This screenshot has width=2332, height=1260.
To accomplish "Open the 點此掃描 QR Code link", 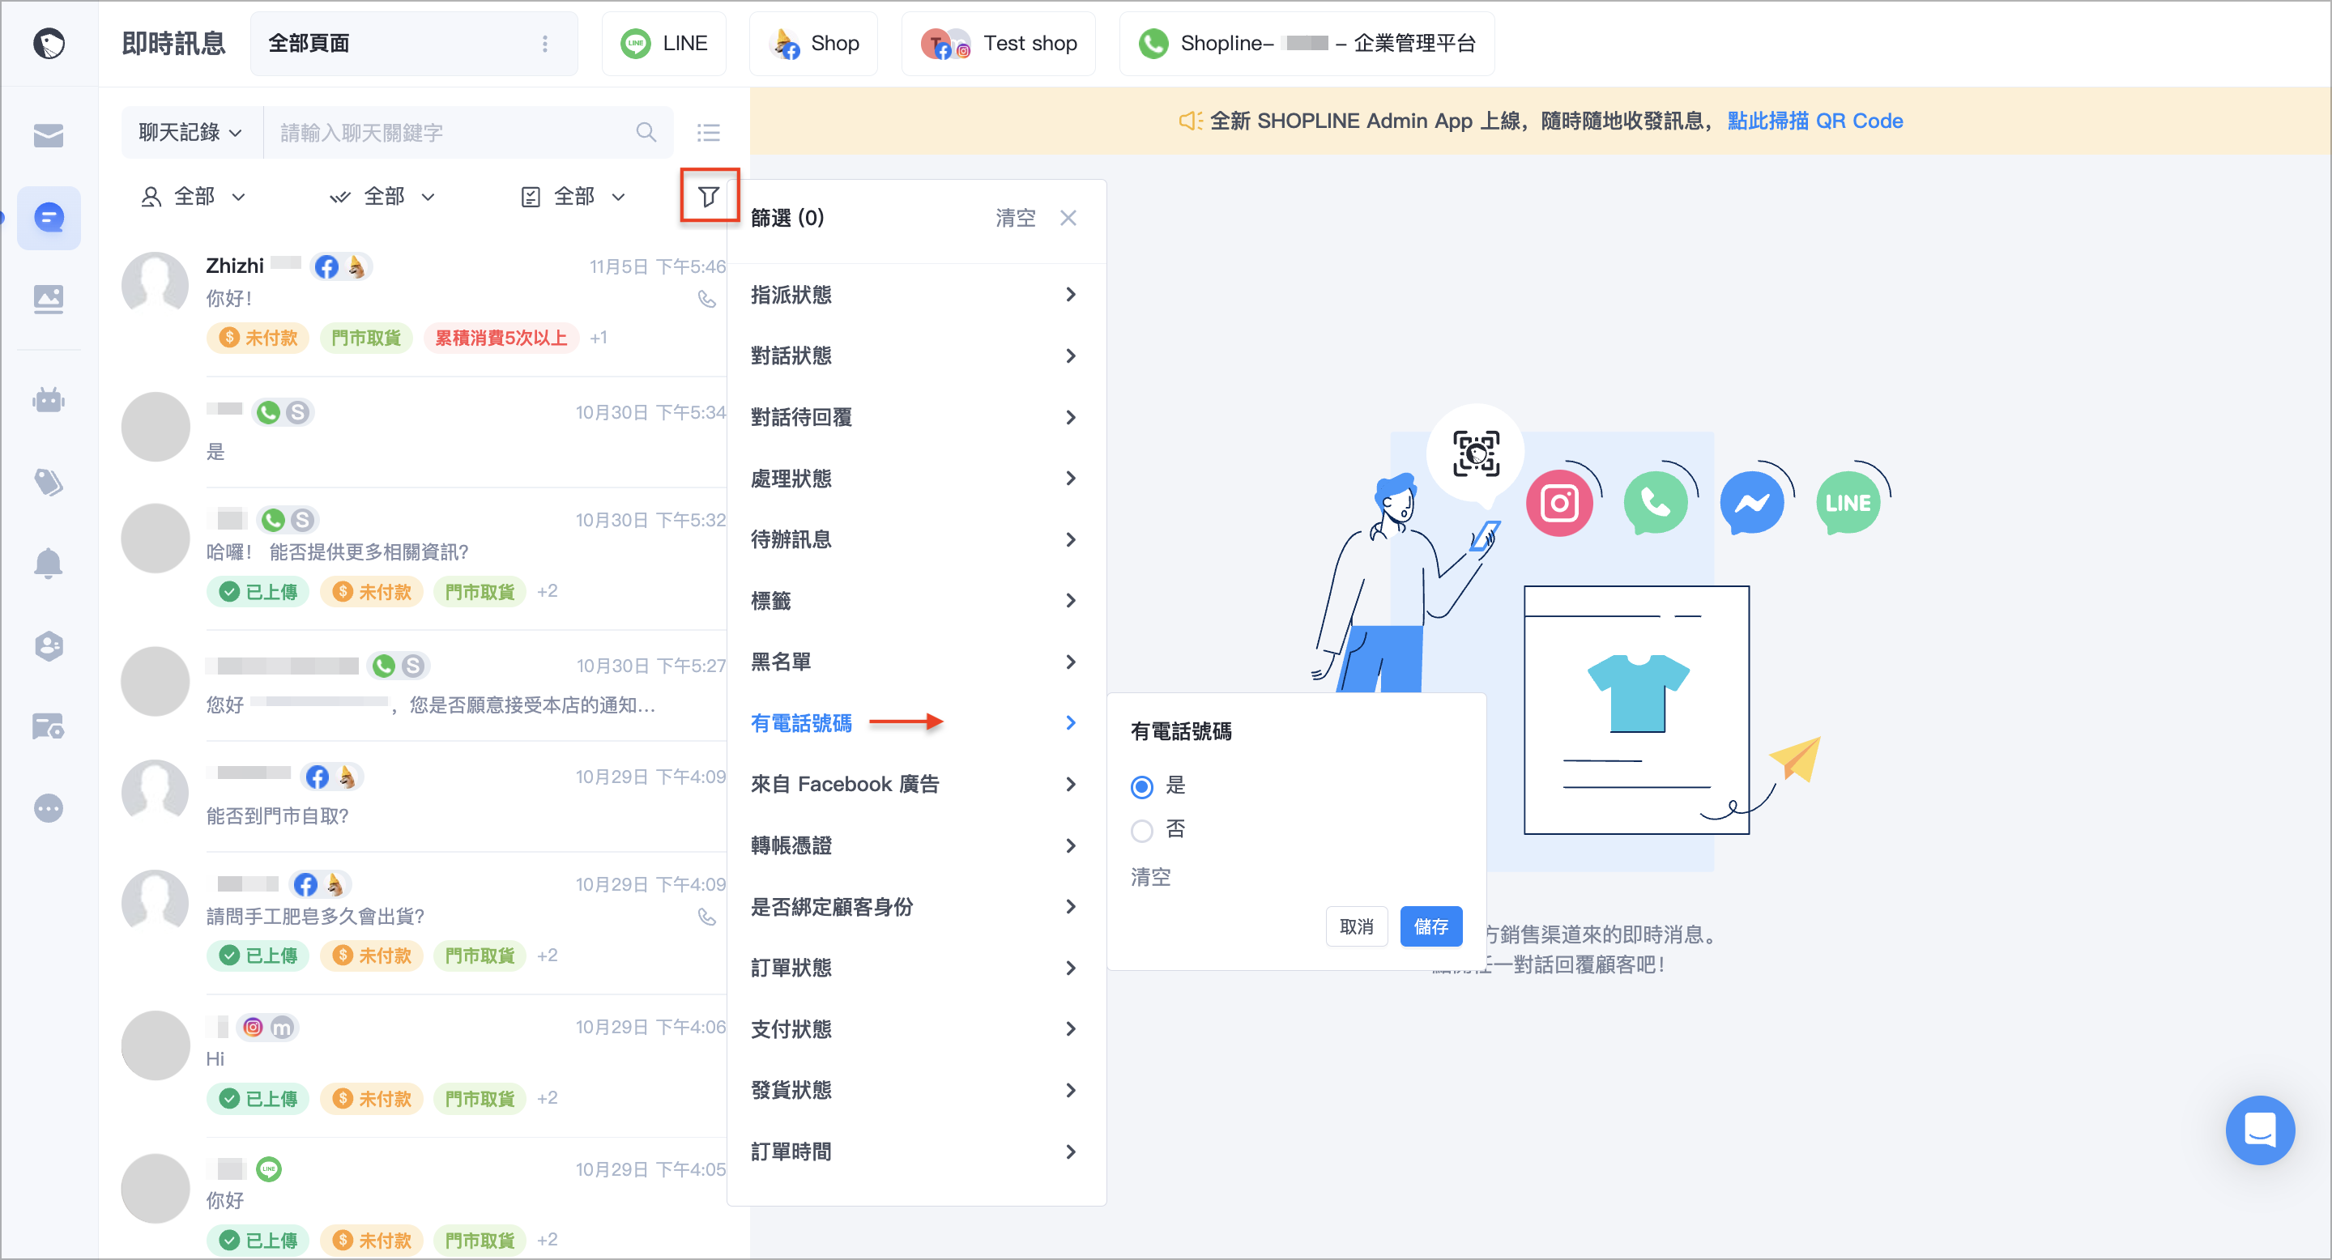I will click(x=1814, y=121).
